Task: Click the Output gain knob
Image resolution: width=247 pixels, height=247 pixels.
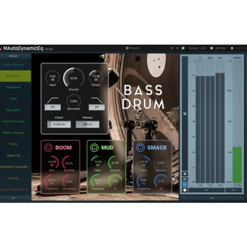Action: click(96, 78)
